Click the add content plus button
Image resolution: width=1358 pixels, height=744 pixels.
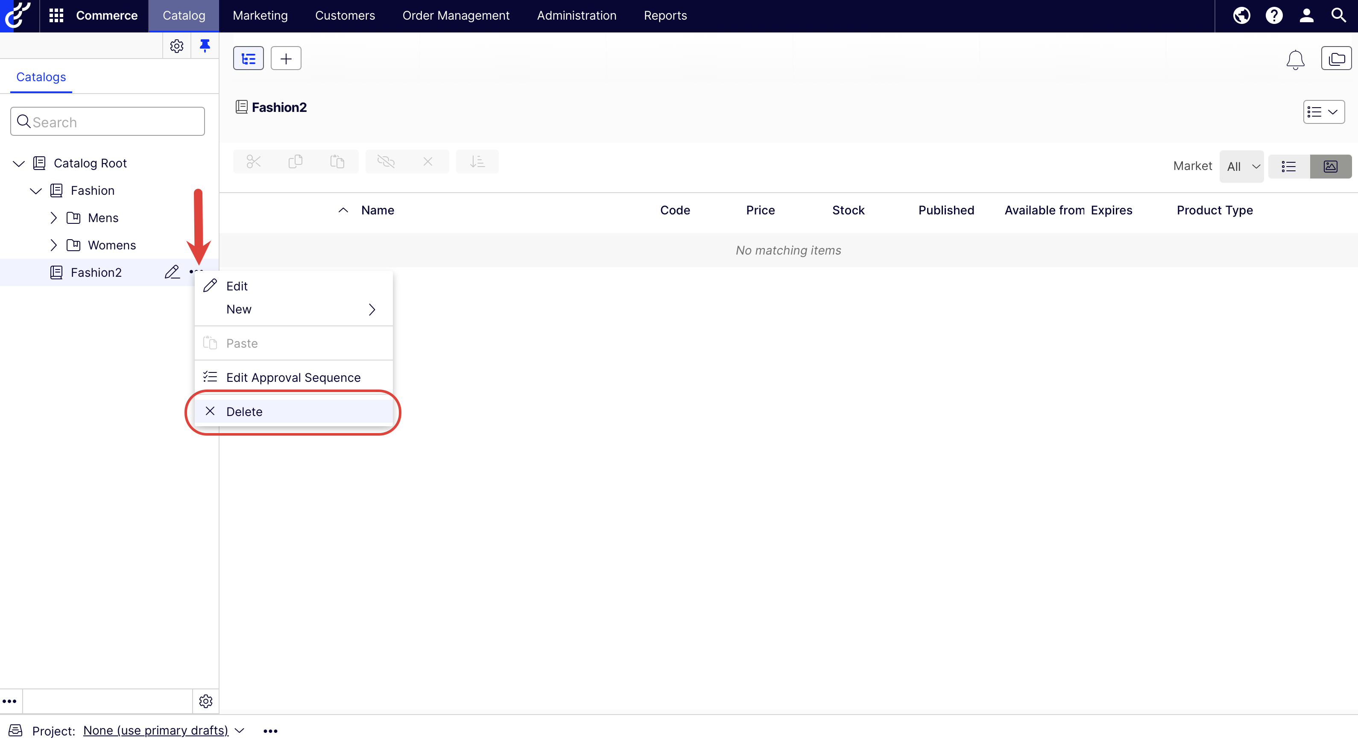tap(286, 59)
